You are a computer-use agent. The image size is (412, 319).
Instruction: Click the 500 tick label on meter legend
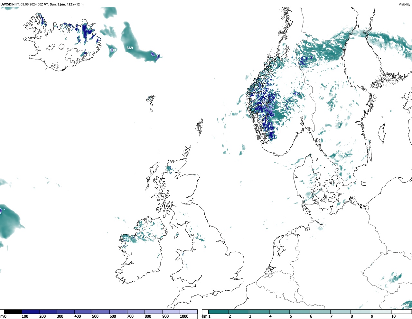95,316
